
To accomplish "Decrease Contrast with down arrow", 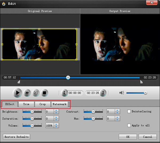I will tap(117, 113).
